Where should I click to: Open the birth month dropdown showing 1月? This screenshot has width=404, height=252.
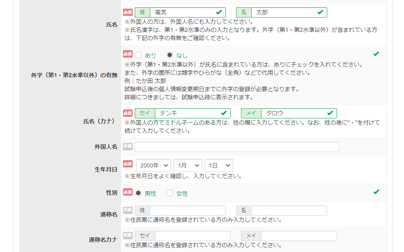(188, 165)
